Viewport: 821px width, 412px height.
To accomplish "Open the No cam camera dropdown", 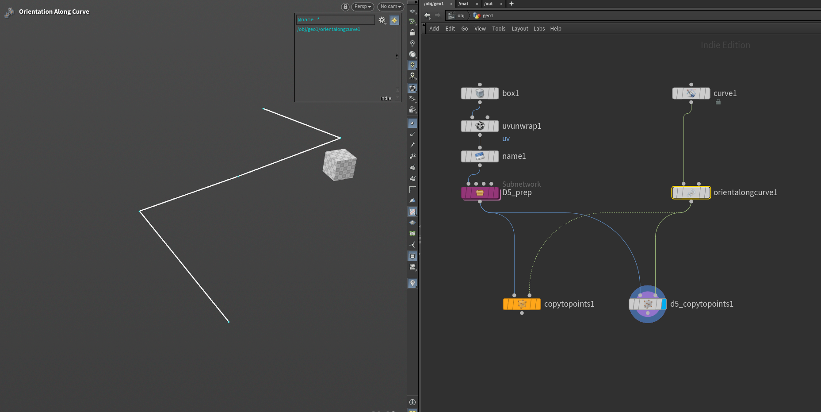I will click(x=390, y=7).
